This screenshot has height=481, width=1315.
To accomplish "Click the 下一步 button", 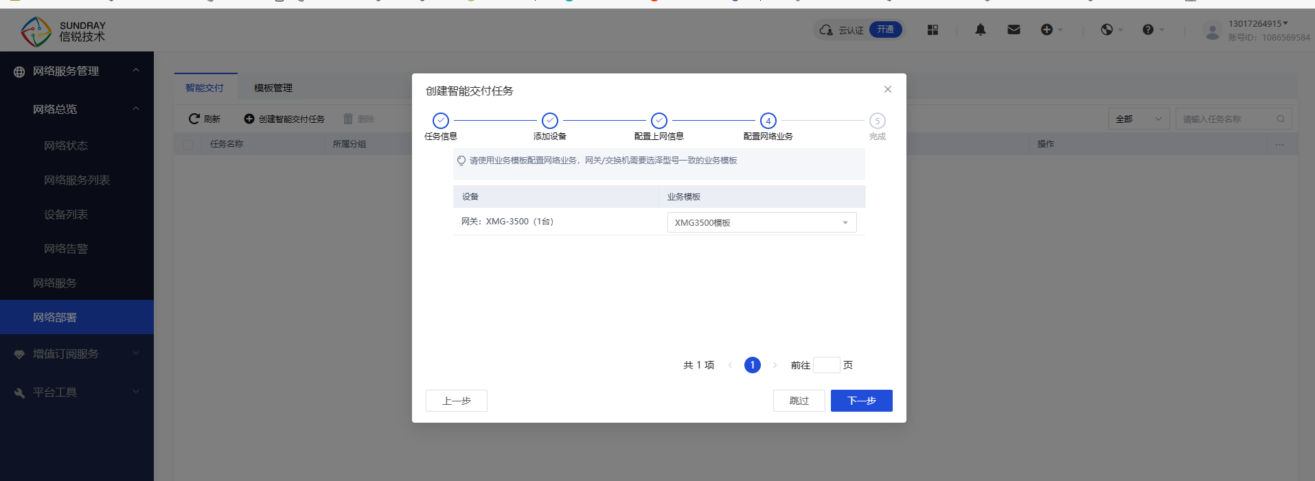I will [861, 401].
